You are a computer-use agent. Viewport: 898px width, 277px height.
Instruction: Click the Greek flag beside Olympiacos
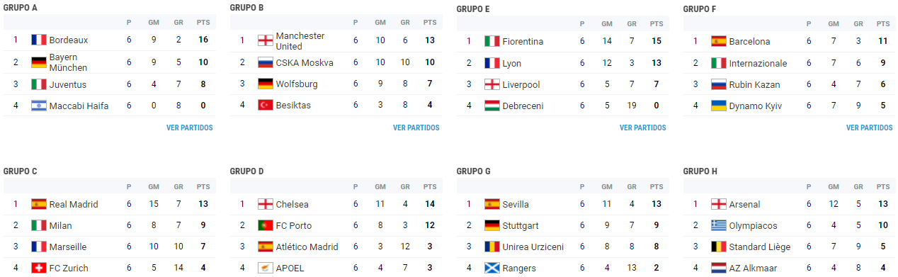(719, 225)
